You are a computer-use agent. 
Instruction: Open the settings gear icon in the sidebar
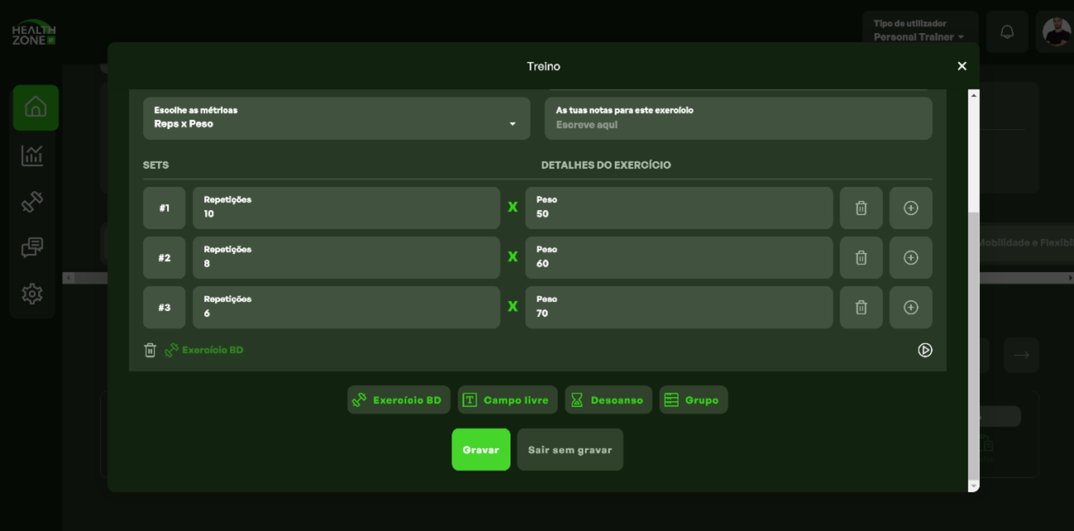tap(32, 294)
